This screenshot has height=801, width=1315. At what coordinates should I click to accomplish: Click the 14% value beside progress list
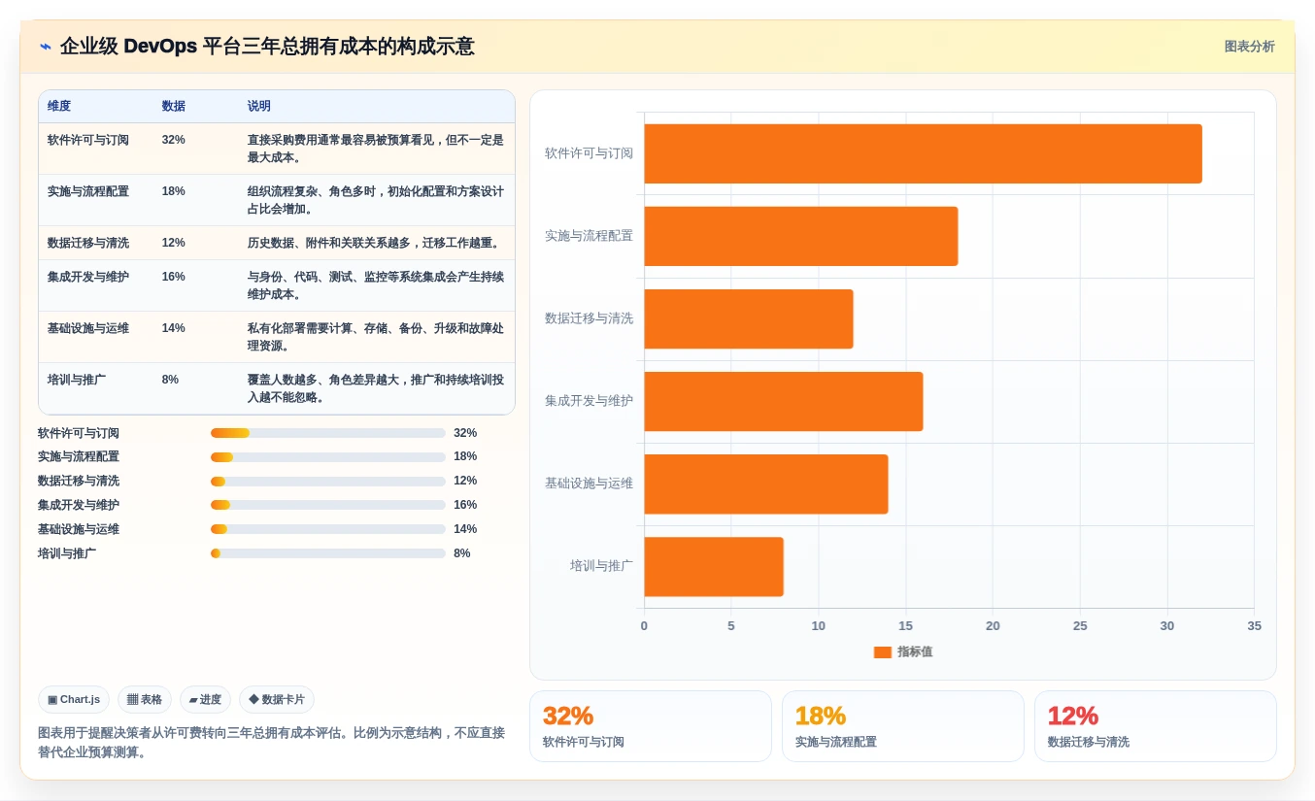pyautogui.click(x=465, y=529)
